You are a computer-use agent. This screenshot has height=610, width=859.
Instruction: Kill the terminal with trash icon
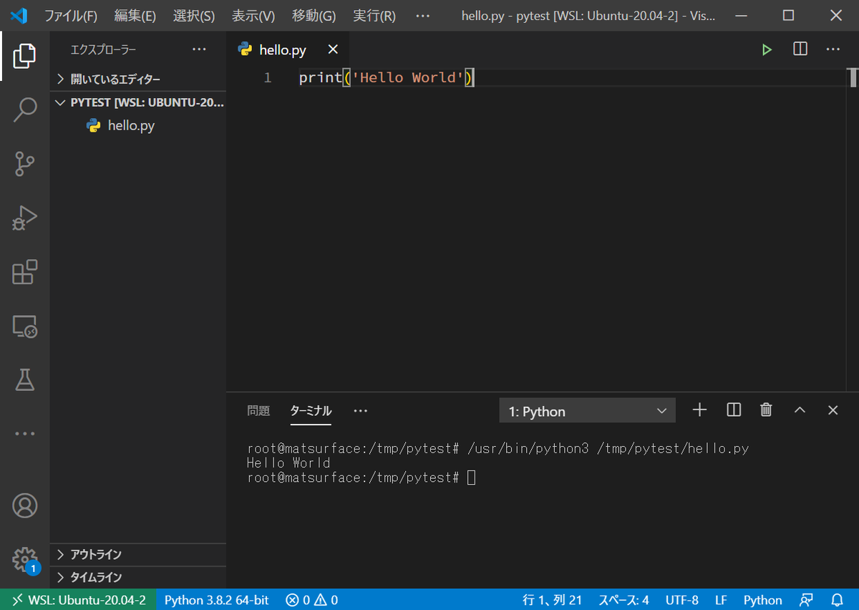coord(766,410)
